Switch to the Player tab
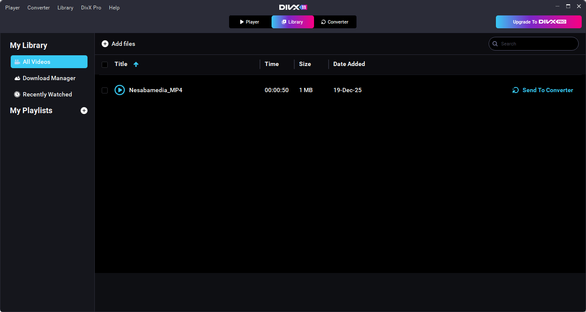 (250, 22)
